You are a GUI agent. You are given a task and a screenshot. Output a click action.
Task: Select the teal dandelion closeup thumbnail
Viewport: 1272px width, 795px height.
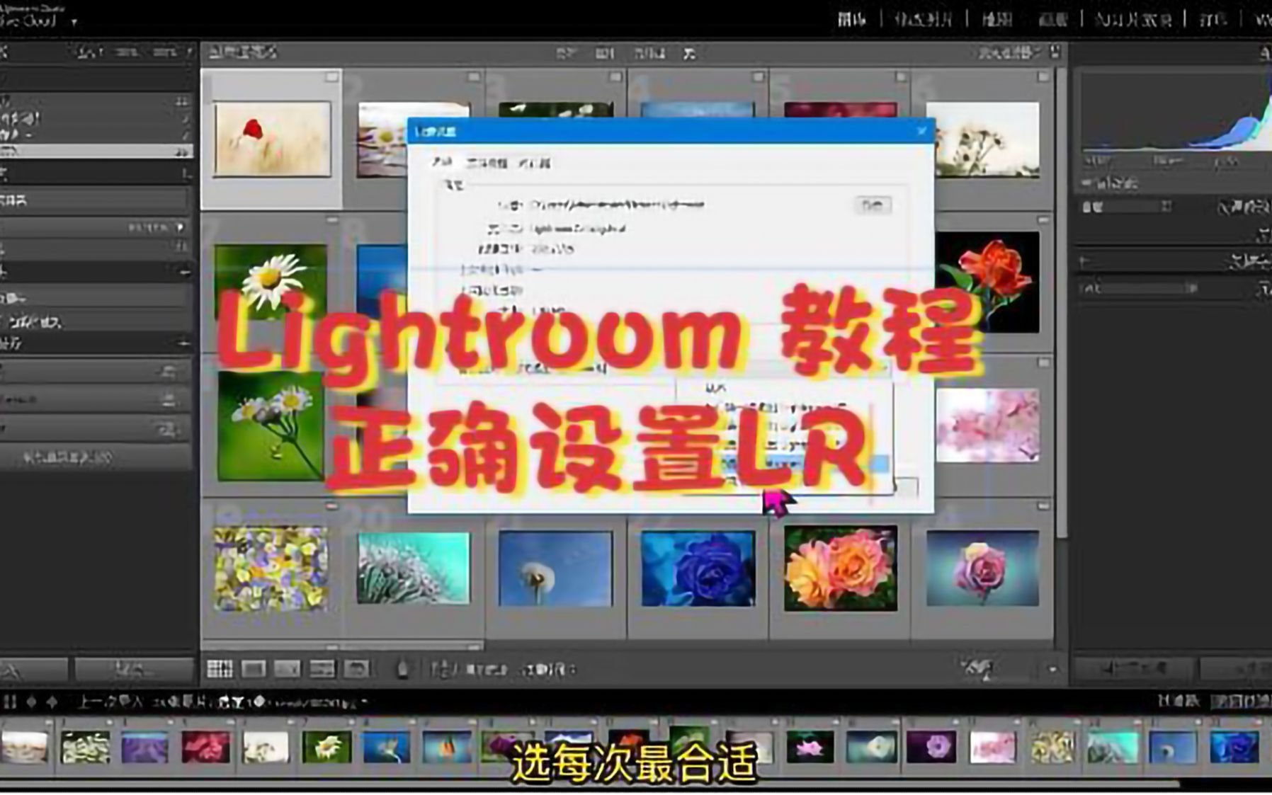414,568
